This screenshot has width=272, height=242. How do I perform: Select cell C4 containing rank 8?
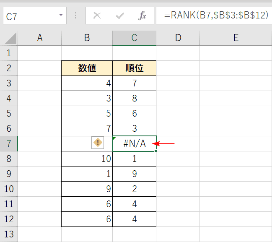coord(134,98)
